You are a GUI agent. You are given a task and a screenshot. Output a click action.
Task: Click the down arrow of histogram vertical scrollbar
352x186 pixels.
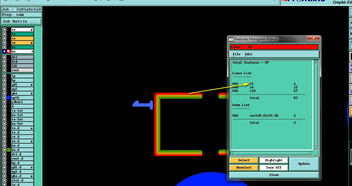(x=316, y=148)
